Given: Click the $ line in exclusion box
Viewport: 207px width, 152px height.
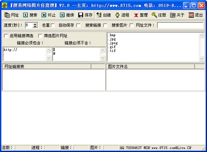Looking at the screenshot, I should pos(54,50).
